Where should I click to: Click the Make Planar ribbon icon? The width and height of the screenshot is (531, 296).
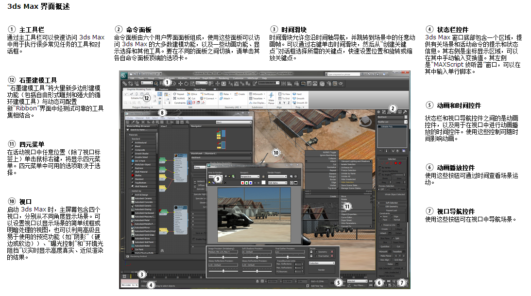pyautogui.click(x=271, y=98)
